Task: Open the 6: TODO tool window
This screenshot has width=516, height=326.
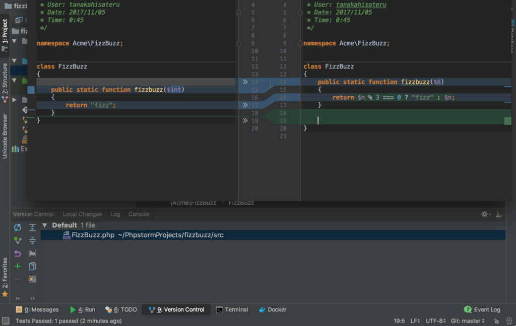Action: tap(121, 309)
